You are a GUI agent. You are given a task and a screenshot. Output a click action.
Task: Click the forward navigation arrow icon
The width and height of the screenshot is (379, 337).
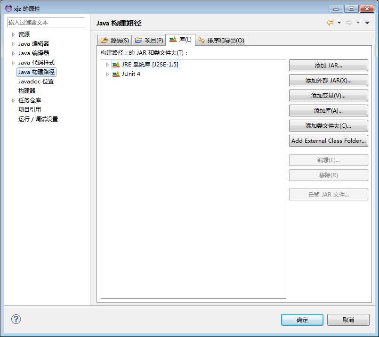(348, 23)
